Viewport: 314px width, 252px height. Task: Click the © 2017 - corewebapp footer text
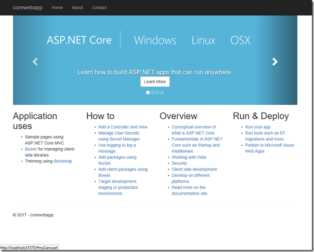coord(33,215)
